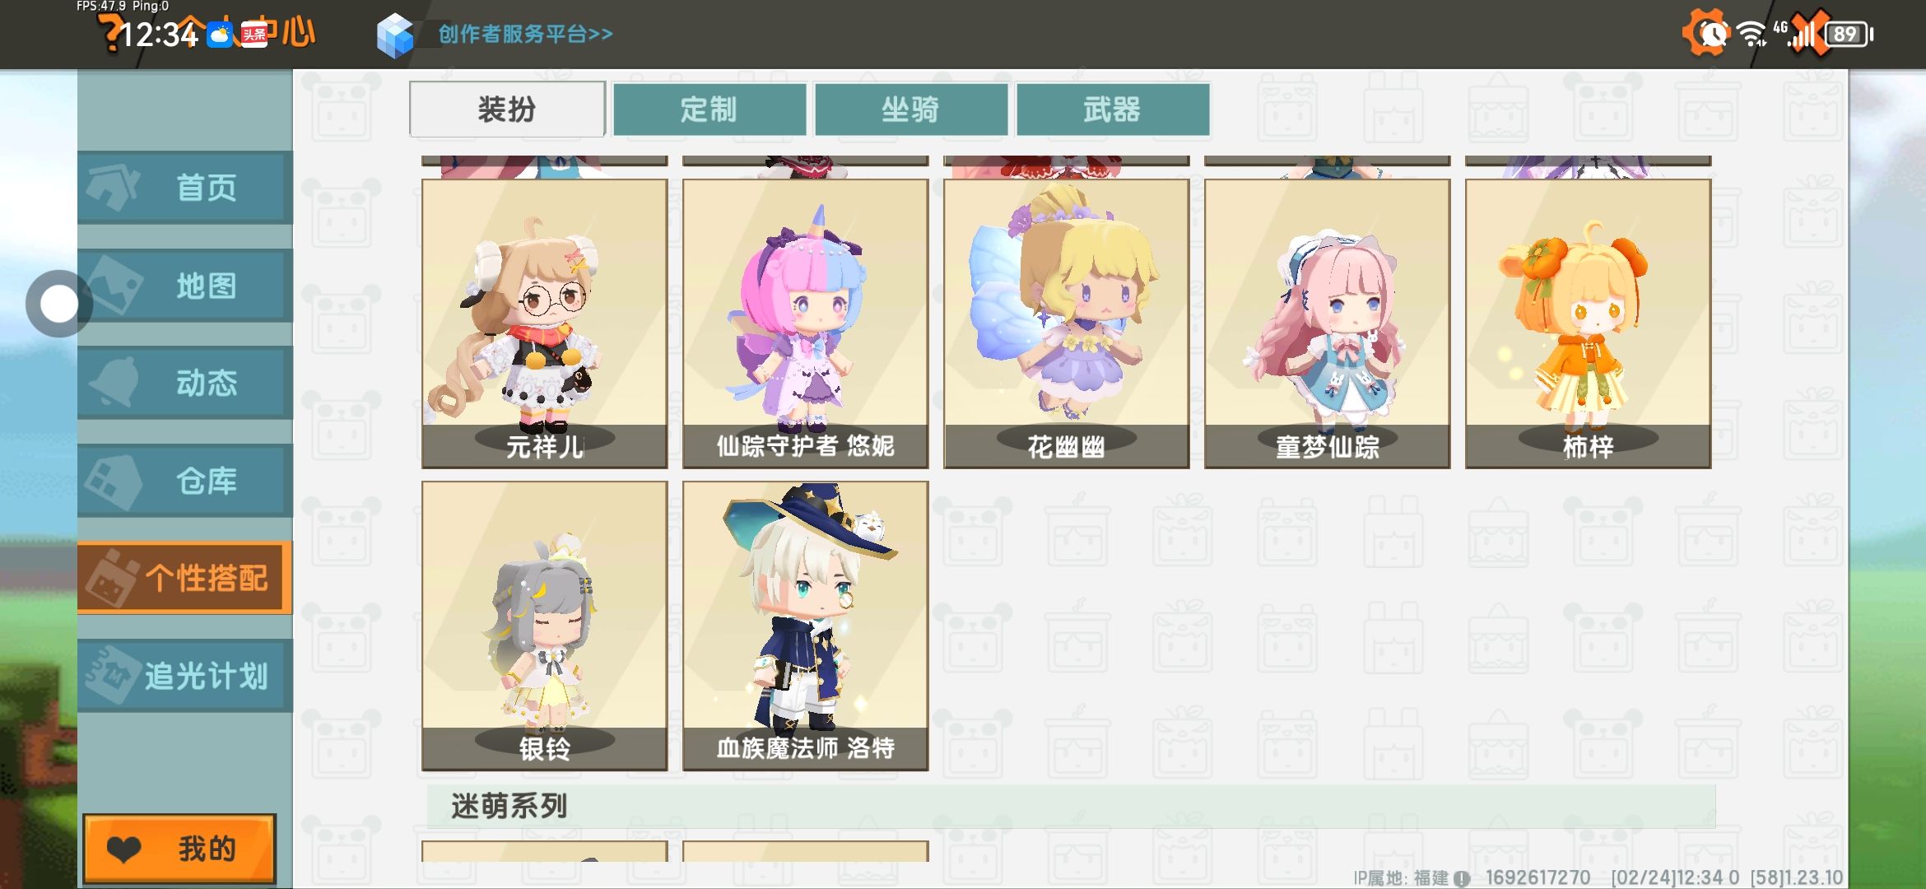Select the 血族魔法师 洛特 costume card
Viewport: 1926px width, 889px height.
806,626
